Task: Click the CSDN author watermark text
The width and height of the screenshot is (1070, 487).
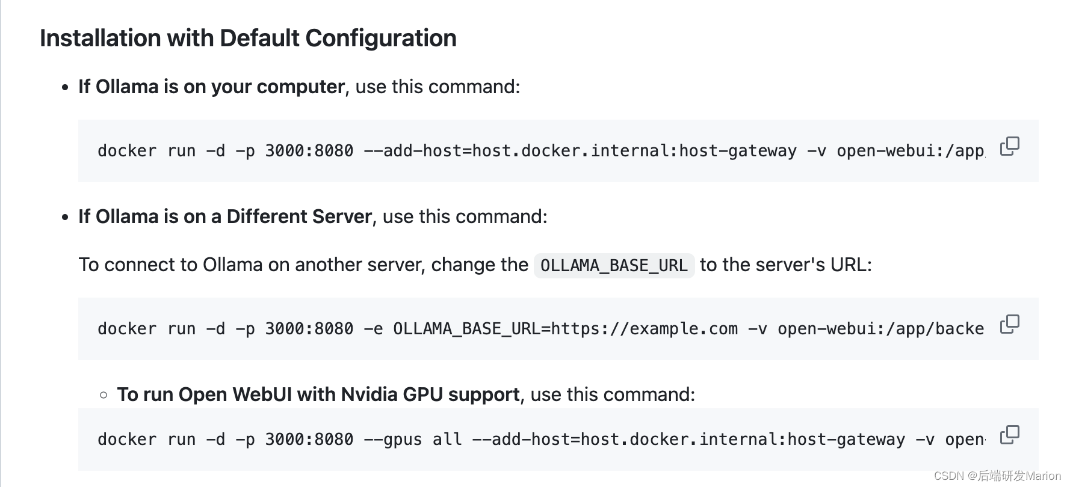Action: [x=997, y=476]
